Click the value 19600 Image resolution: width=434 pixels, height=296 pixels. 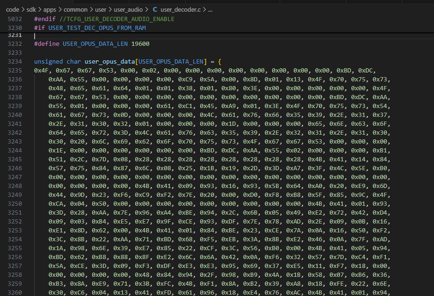coord(140,43)
